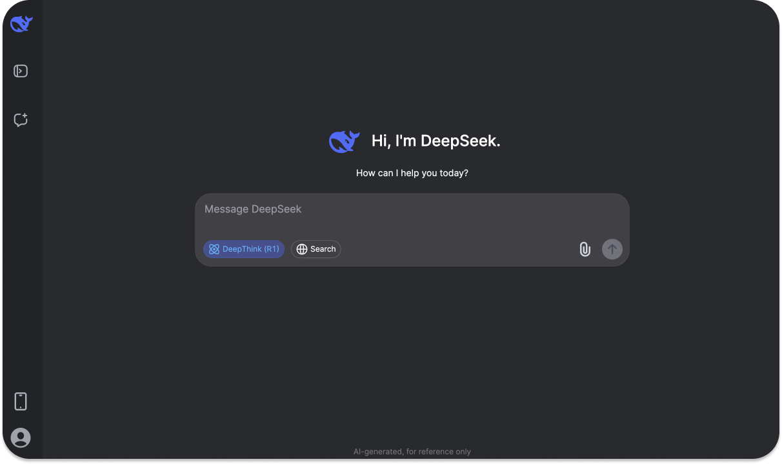Open the user profile avatar menu

(x=21, y=438)
